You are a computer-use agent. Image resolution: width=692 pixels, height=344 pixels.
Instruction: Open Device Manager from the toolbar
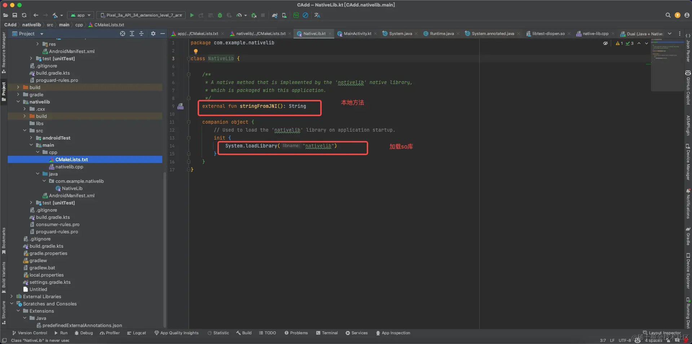[x=284, y=15]
